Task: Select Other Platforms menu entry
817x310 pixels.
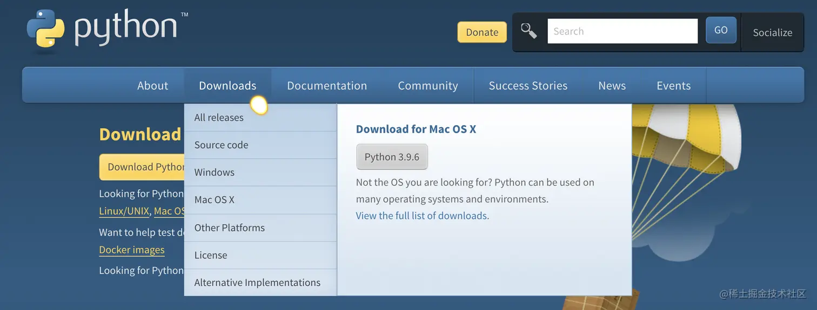Action: pyautogui.click(x=230, y=228)
